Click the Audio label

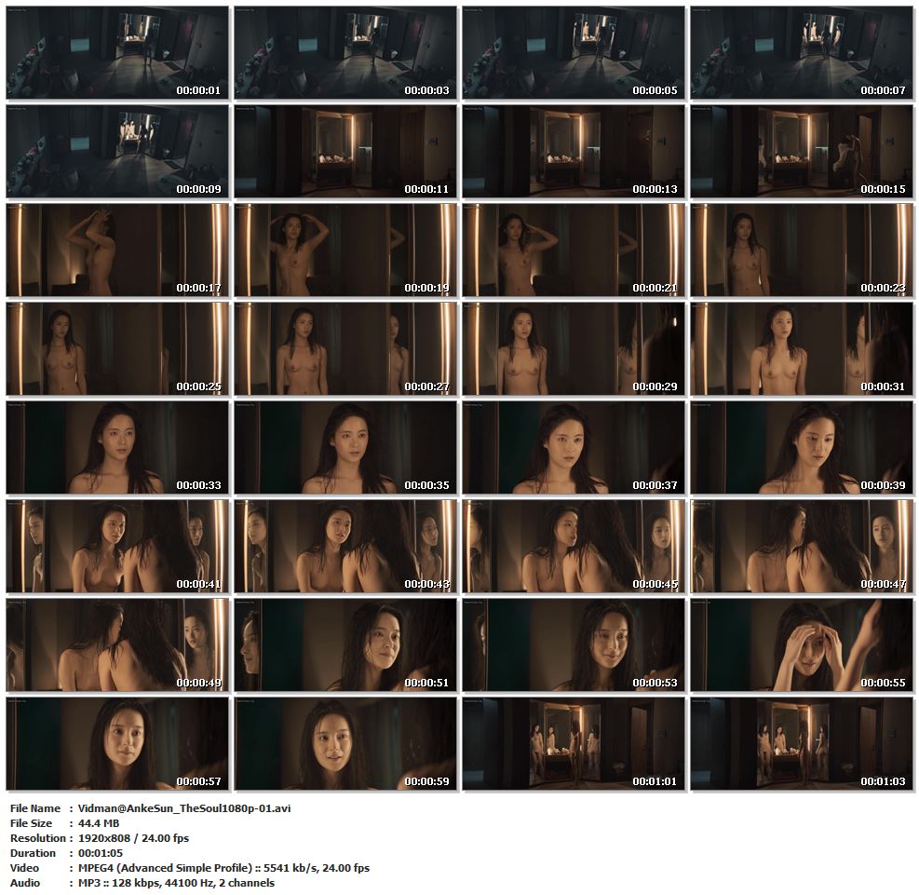tap(24, 883)
